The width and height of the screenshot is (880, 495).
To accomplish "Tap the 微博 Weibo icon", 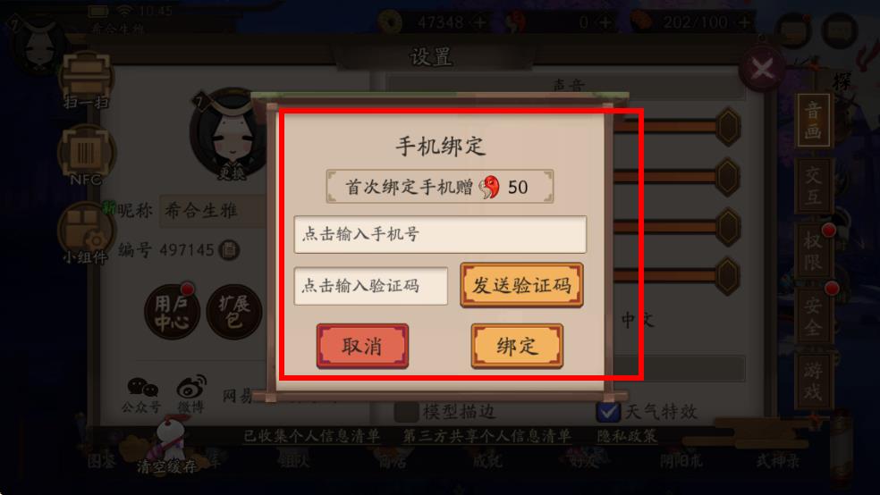I will [191, 395].
